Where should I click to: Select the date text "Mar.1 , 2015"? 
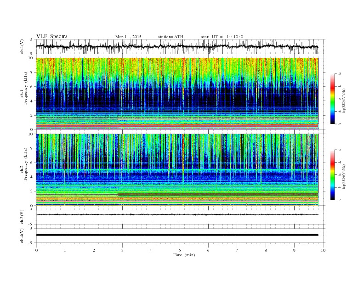point(128,37)
